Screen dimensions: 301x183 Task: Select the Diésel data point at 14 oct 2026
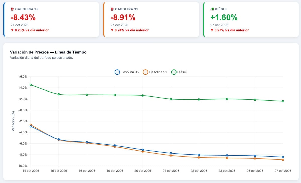pos(31,85)
